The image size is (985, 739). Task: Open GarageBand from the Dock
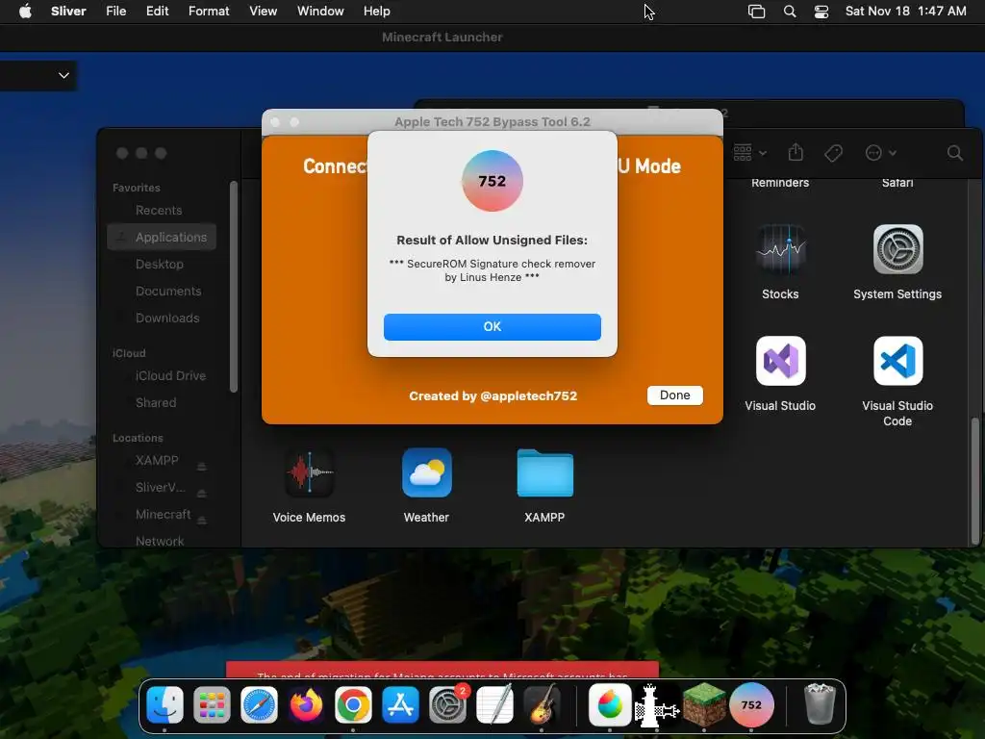[542, 704]
